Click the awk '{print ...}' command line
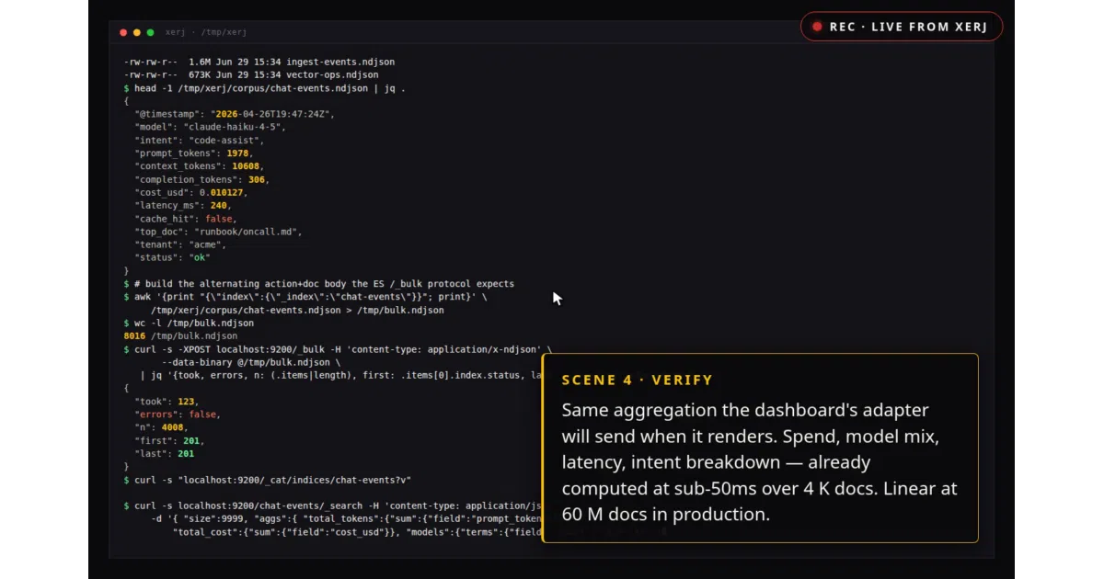This screenshot has height=579, width=1104. point(305,297)
